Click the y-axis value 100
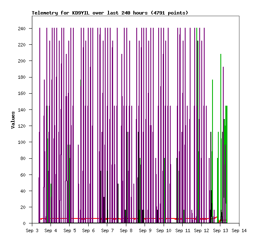Viewport: 256px width, 240px height. (x=22, y=142)
